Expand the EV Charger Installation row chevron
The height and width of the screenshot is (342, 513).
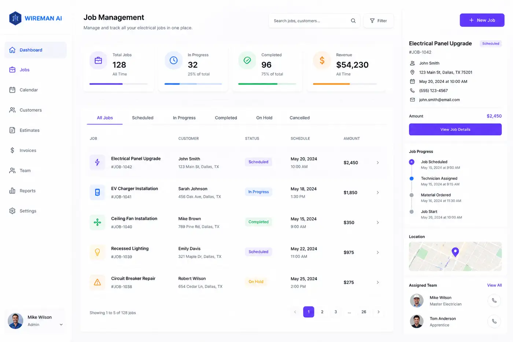(378, 193)
